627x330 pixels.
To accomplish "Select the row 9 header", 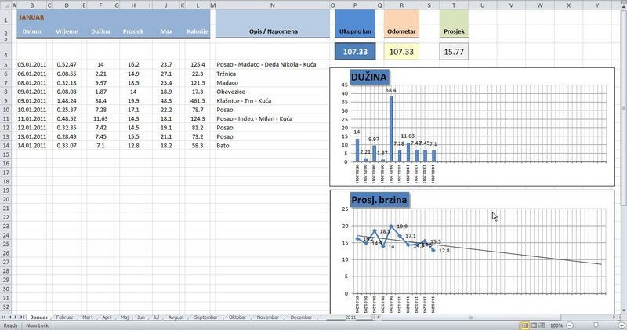I will pyautogui.click(x=5, y=101).
